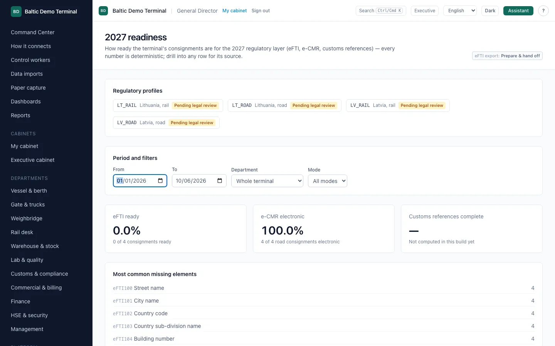Screen dimensions: 555x346
Task: Click the BD logo badge in the sidebar
Action: [16, 12]
